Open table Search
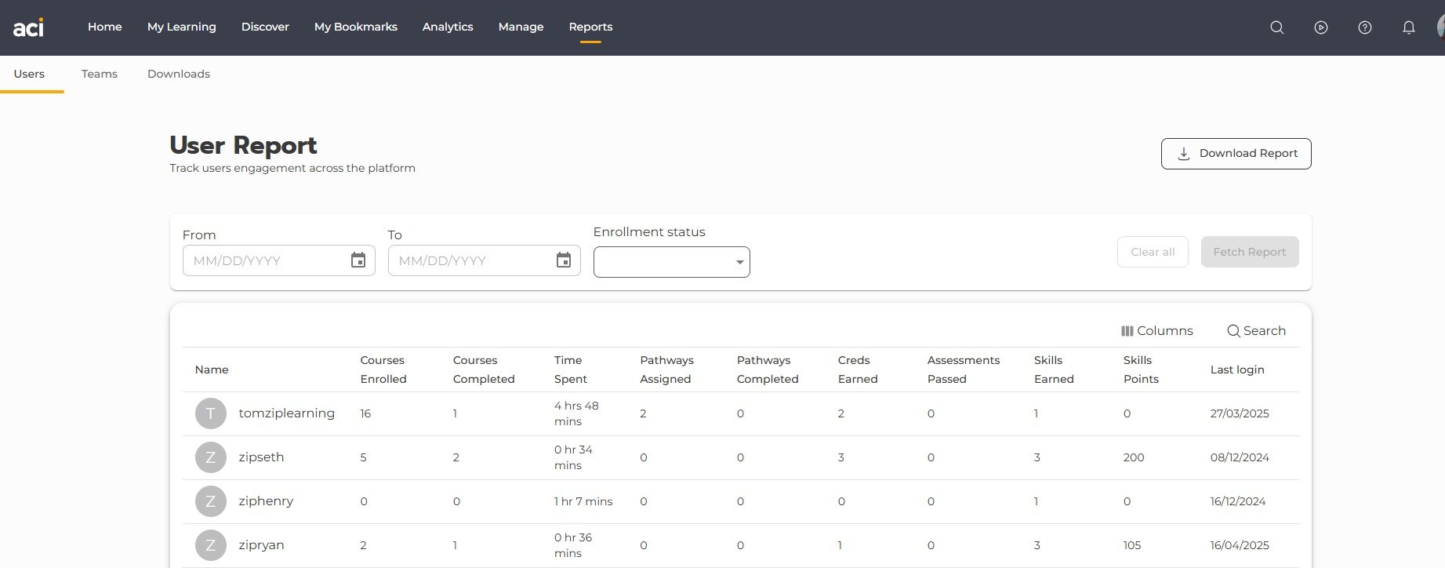Viewport: 1445px width, 568px height. click(x=1256, y=331)
